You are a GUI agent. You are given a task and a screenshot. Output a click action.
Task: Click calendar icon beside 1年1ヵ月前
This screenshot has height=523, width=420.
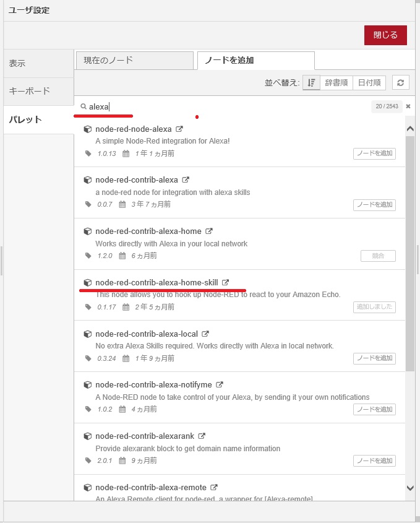point(126,153)
